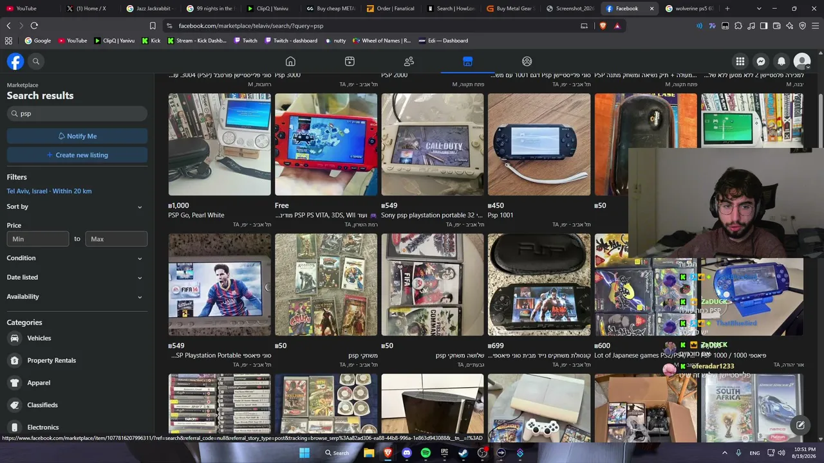824x463 pixels.
Task: Open the Facebook Reels video icon
Action: point(350,61)
